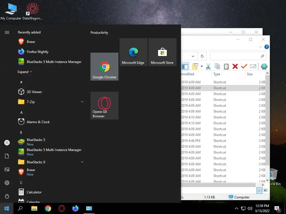
Task: Click the Windows Start button on taskbar
Action: pos(7,208)
